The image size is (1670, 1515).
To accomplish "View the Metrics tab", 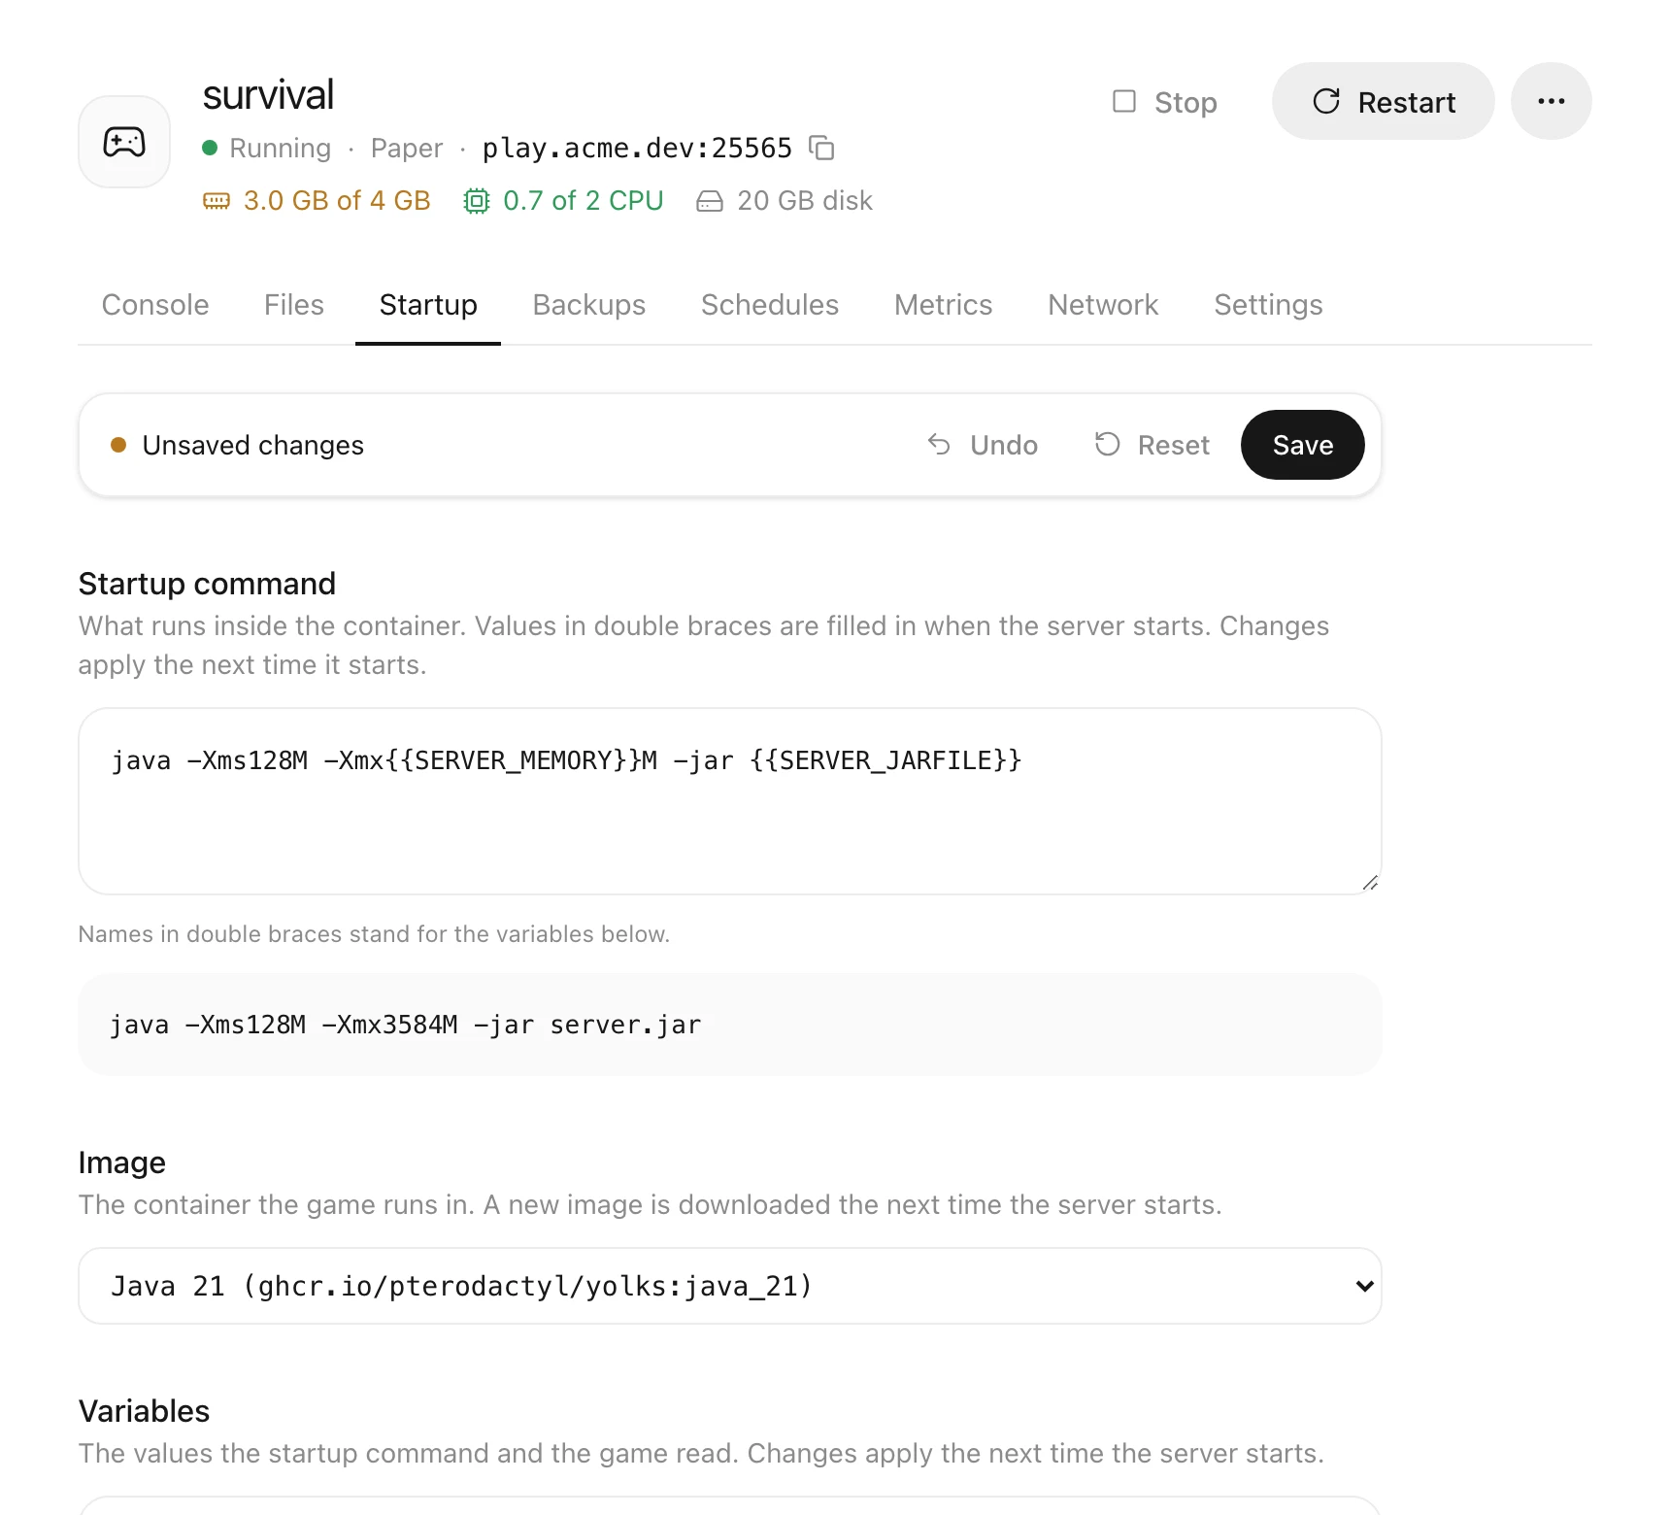I will (944, 305).
